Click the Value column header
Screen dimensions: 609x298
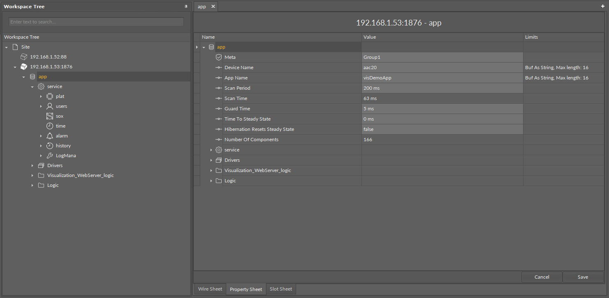click(442, 37)
